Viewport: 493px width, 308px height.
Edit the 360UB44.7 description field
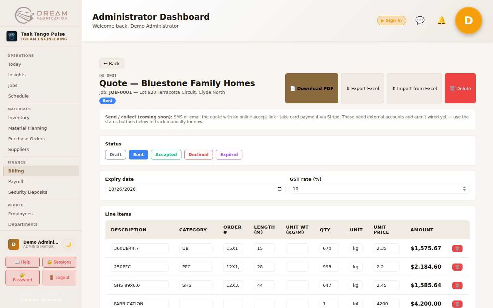pyautogui.click(x=140, y=248)
